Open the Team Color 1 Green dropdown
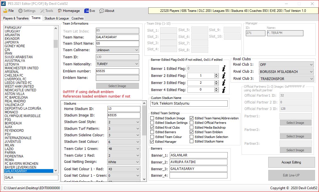Screen dimensions: 319x192 tap(124, 148)
